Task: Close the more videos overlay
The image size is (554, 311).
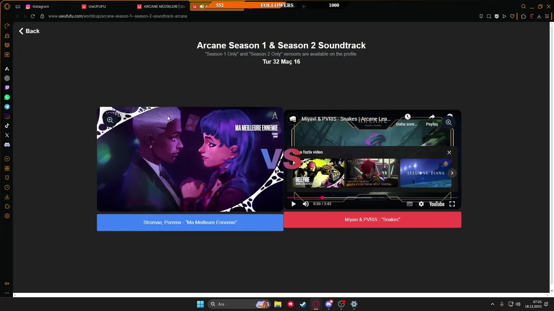Action: click(449, 152)
